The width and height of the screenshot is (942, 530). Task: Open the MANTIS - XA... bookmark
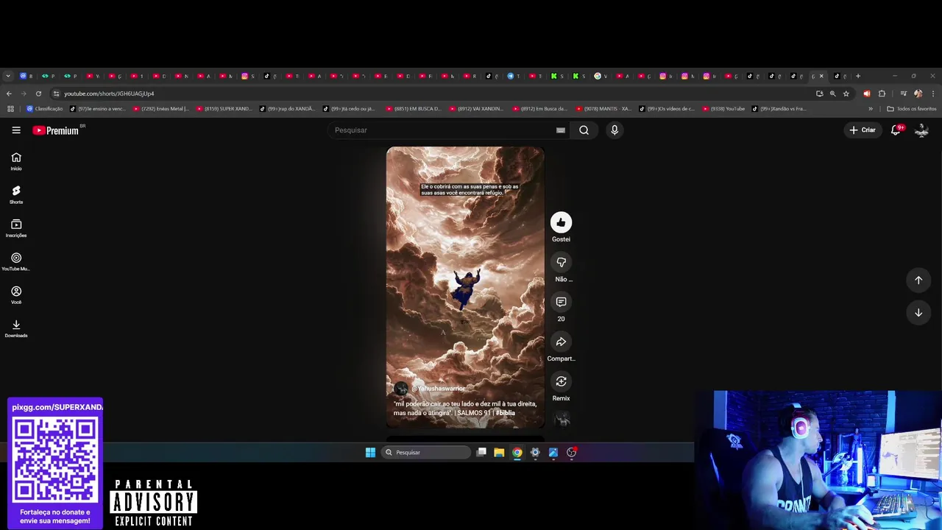603,109
